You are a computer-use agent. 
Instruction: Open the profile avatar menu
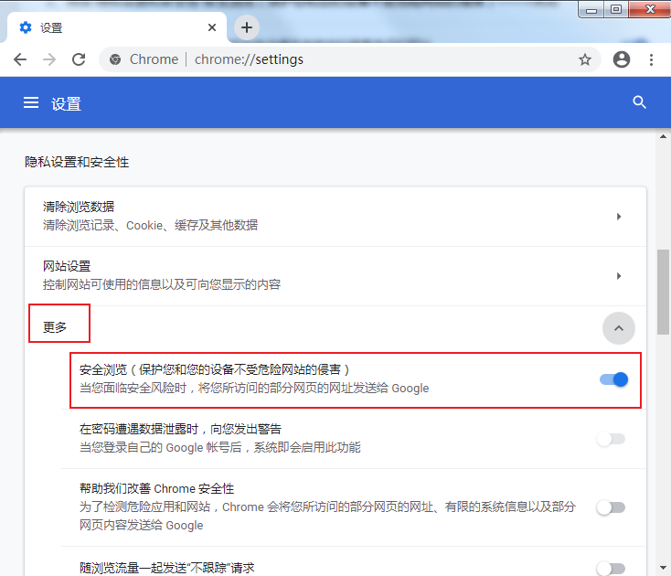pos(622,59)
